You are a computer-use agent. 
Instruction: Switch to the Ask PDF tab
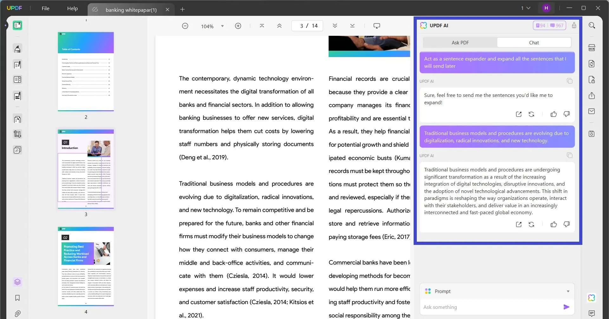click(460, 42)
